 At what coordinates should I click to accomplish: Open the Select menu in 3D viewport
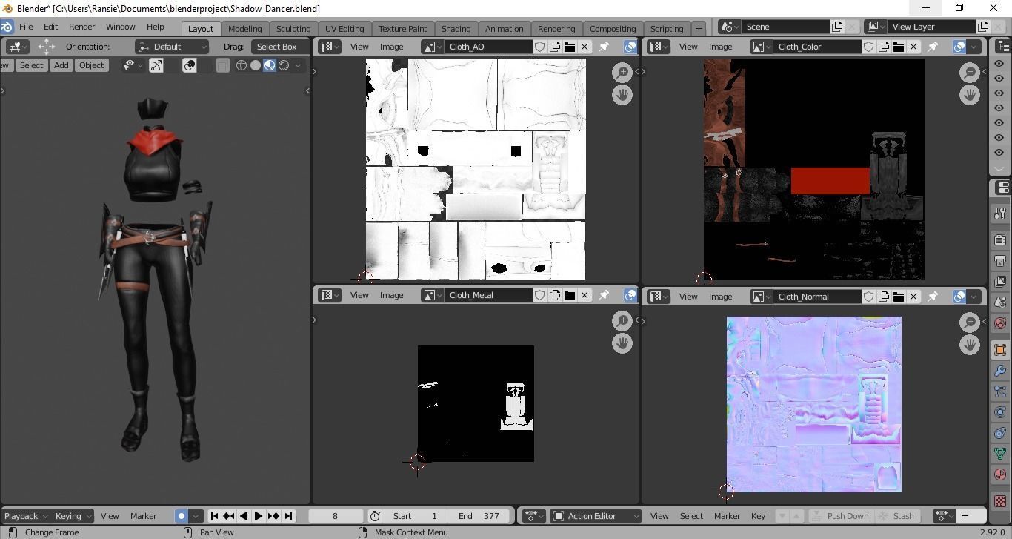click(x=31, y=65)
